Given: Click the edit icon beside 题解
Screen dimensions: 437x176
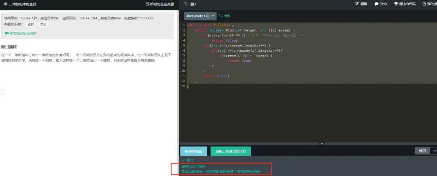Looking at the screenshot, I should point(356,4).
